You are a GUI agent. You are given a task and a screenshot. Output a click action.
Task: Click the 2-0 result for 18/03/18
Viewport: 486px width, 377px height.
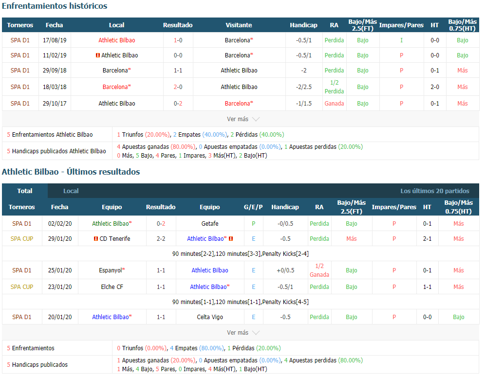pos(178,87)
